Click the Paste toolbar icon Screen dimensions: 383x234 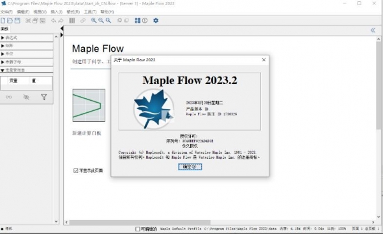click(43, 20)
